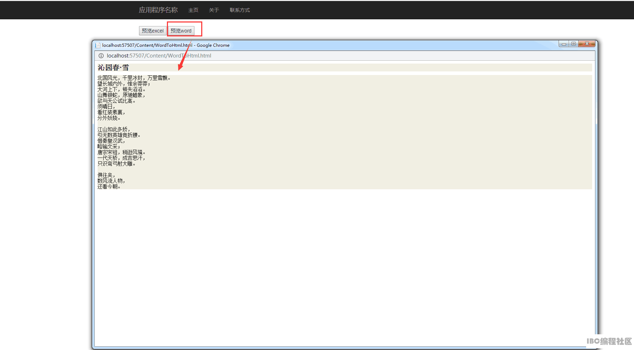
Task: Open the 主页 navigation item
Action: 193,10
